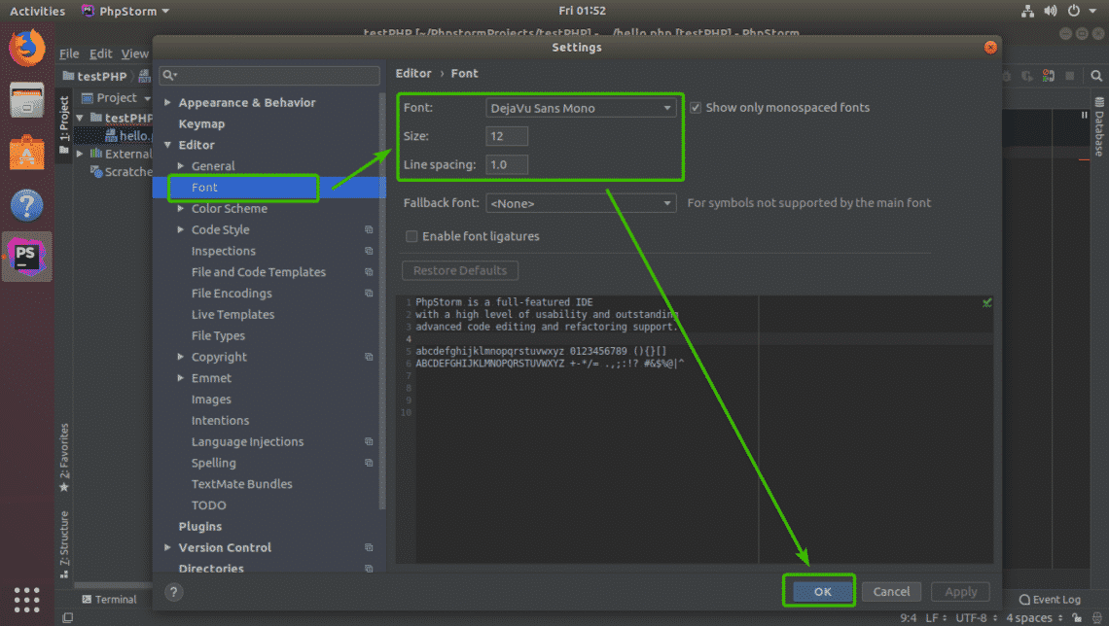This screenshot has height=626, width=1109.
Task: Open the View menu in PhpStorm
Action: [x=134, y=53]
